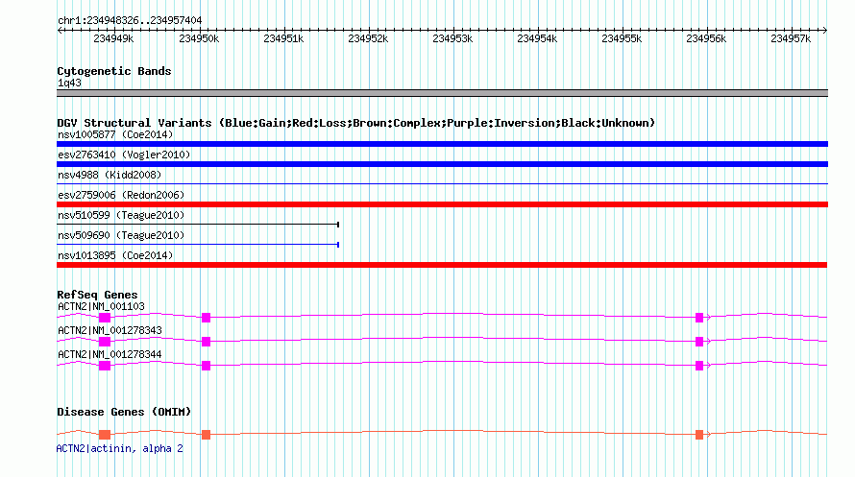Click second exon of ACTN2|NM_001103 near 234950k
Screen dimensions: 855x477
tap(206, 318)
